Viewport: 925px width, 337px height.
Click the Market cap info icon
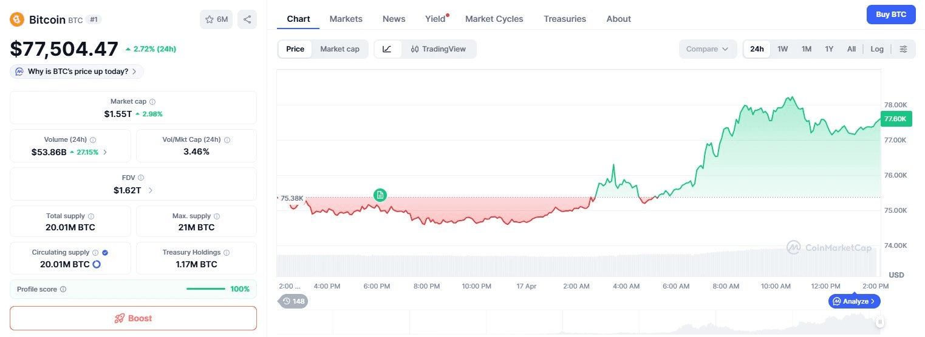click(152, 102)
